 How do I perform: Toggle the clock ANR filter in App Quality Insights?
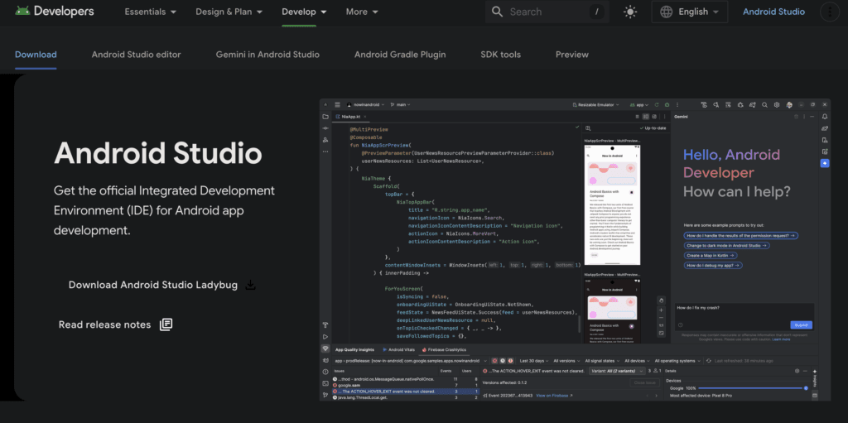(x=503, y=360)
